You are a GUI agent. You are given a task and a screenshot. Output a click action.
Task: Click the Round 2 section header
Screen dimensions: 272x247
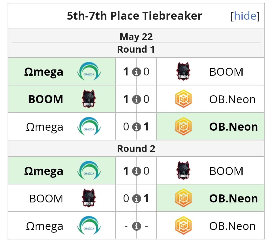point(136,148)
